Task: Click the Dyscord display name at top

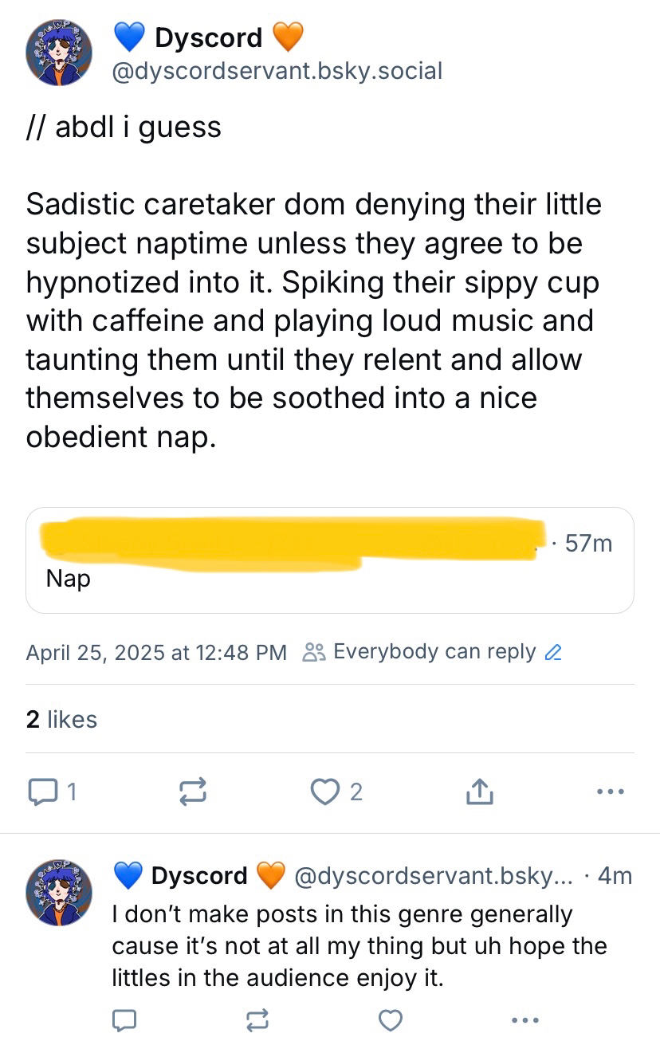Action: pyautogui.click(x=208, y=37)
